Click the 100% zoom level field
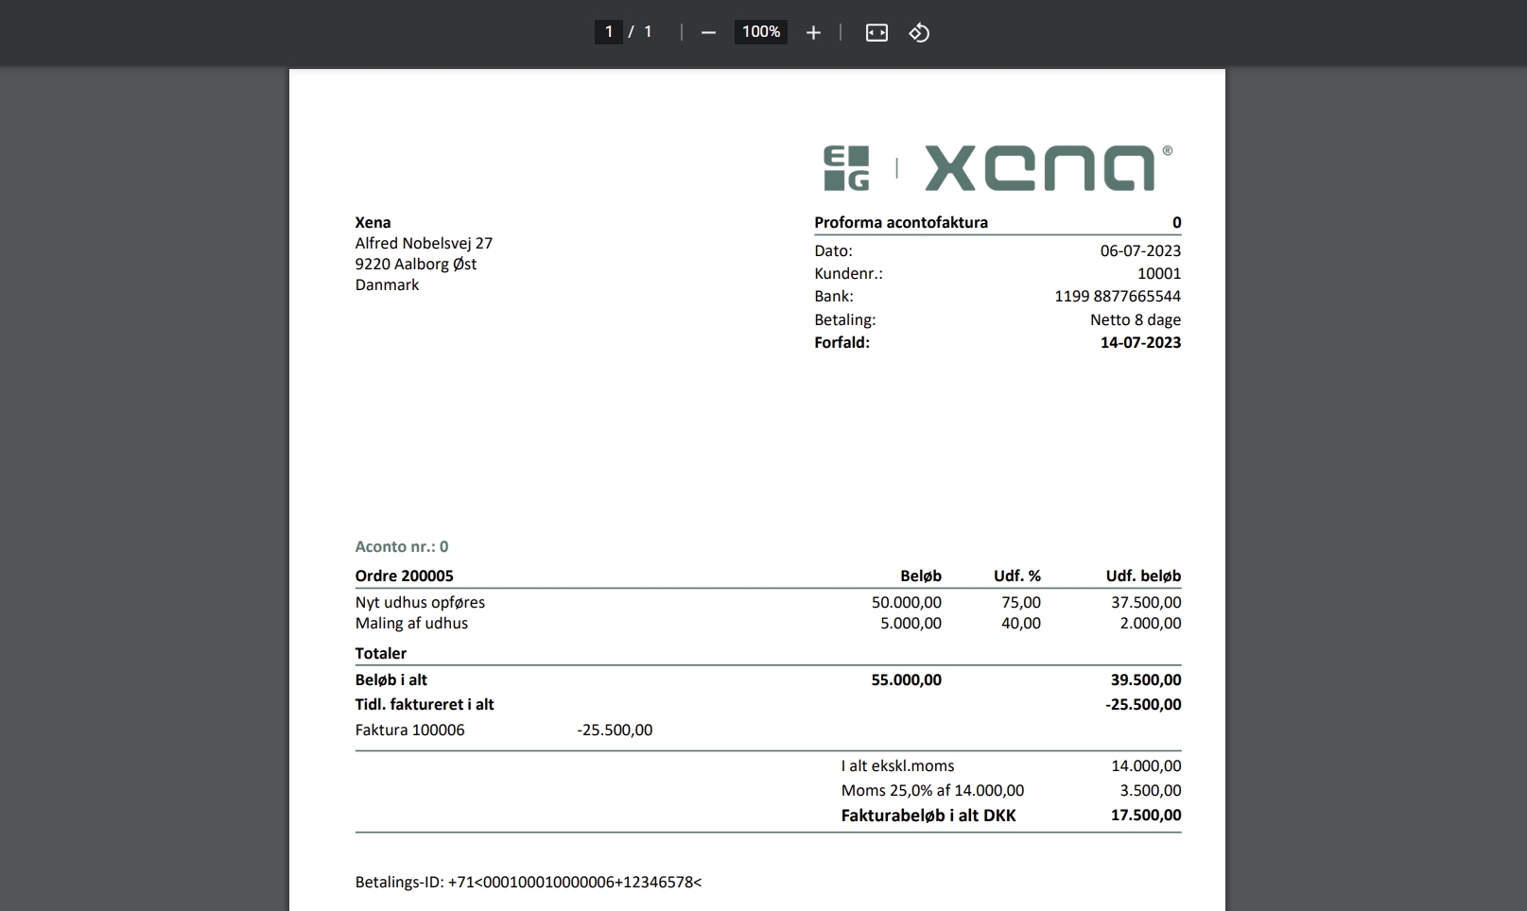This screenshot has width=1527, height=911. click(x=760, y=31)
